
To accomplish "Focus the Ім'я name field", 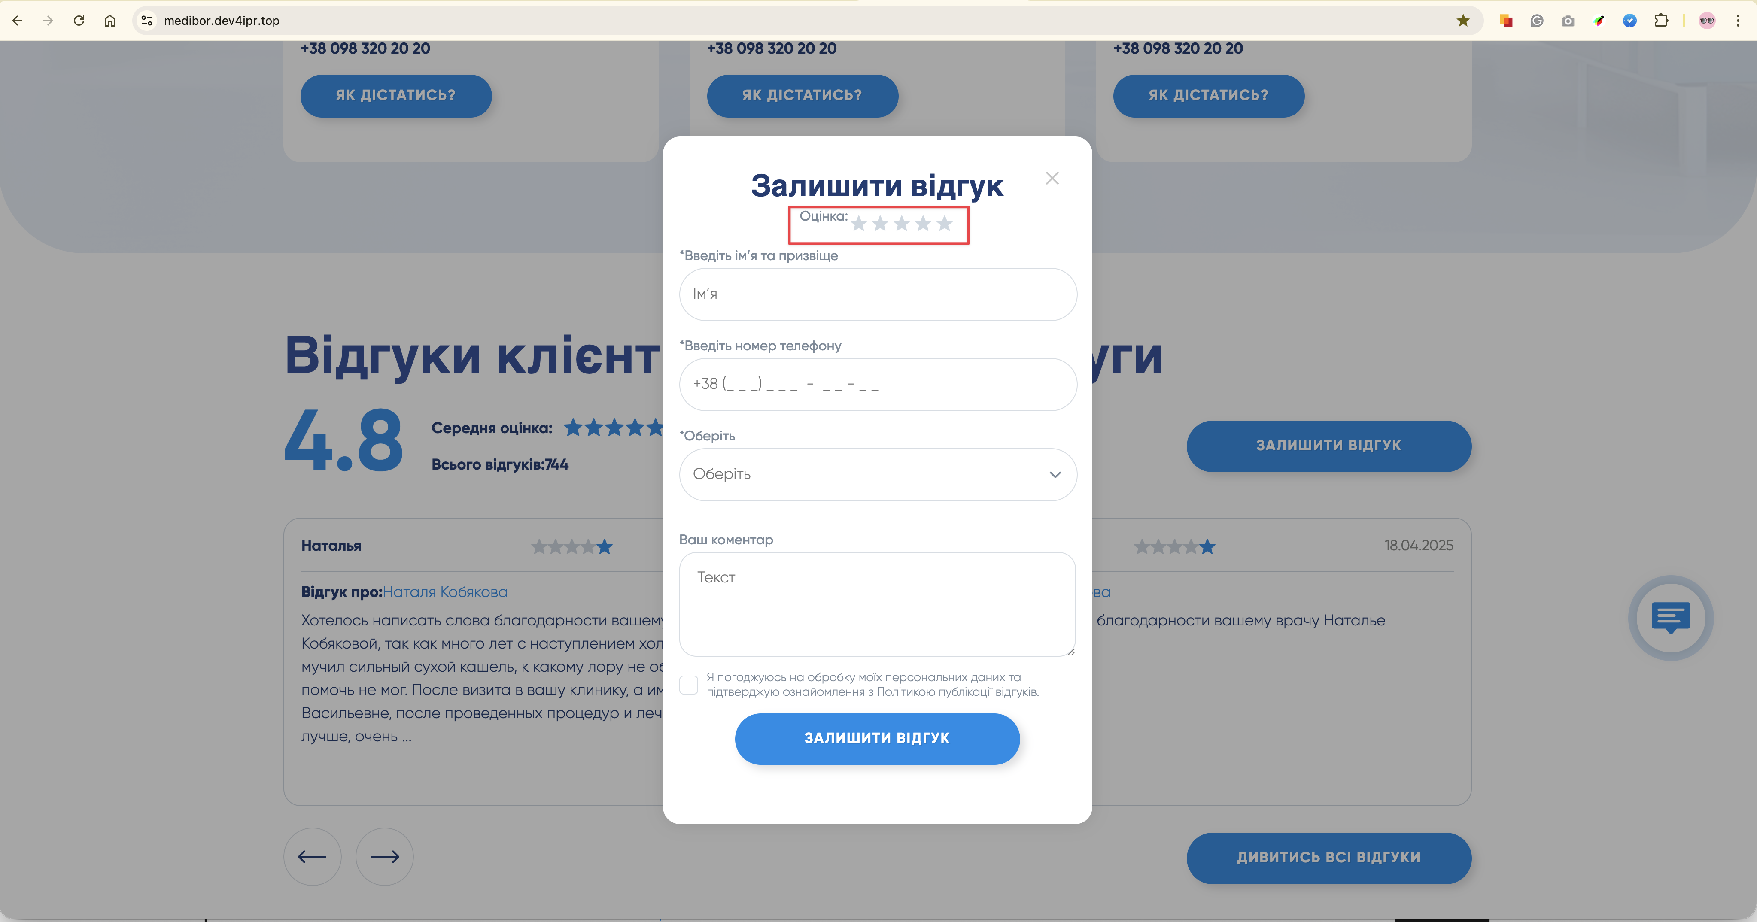I will click(878, 294).
